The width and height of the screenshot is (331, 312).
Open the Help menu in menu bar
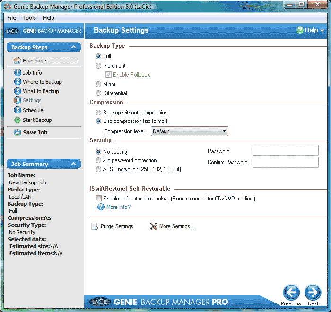pyautogui.click(x=48, y=18)
